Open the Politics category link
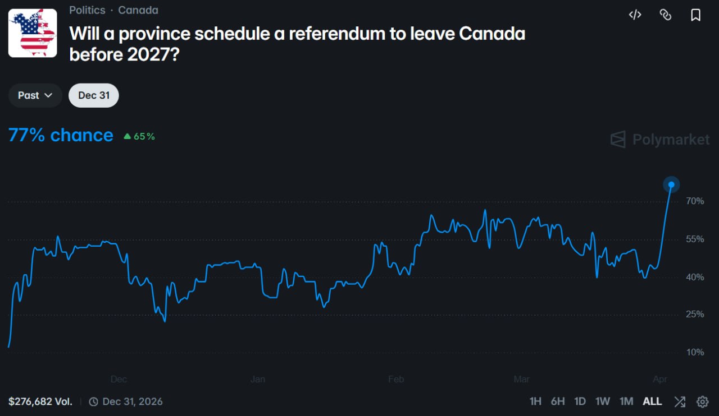The width and height of the screenshot is (719, 416). click(87, 10)
